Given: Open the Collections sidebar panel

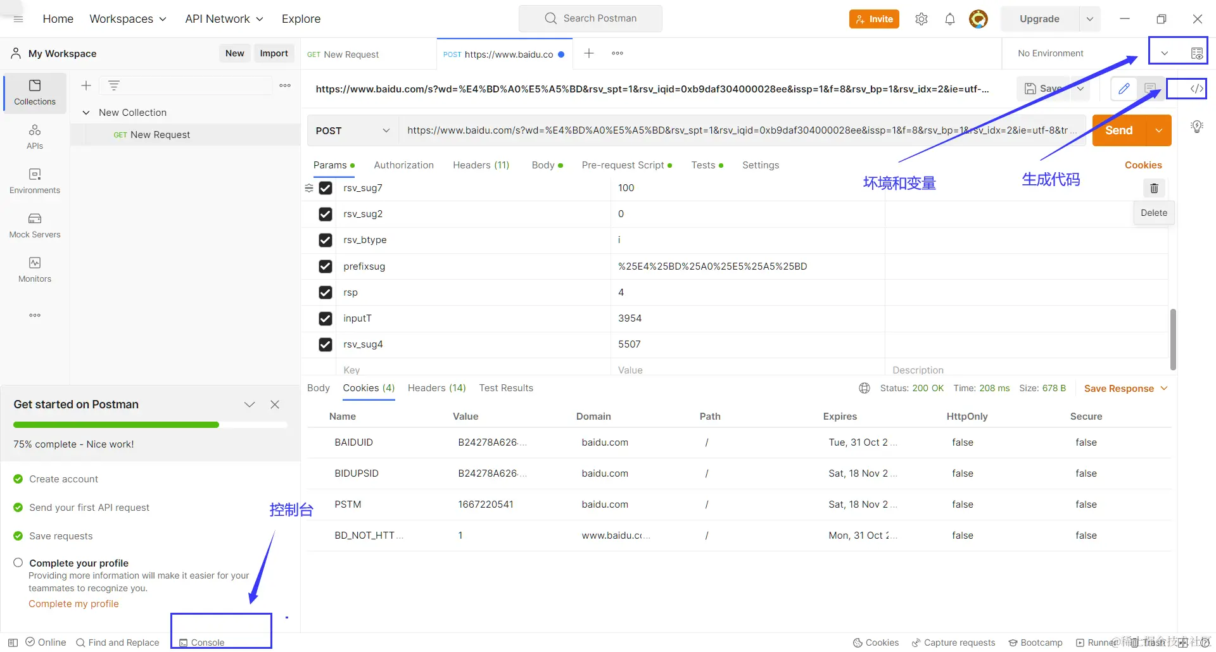Looking at the screenshot, I should coord(35,92).
